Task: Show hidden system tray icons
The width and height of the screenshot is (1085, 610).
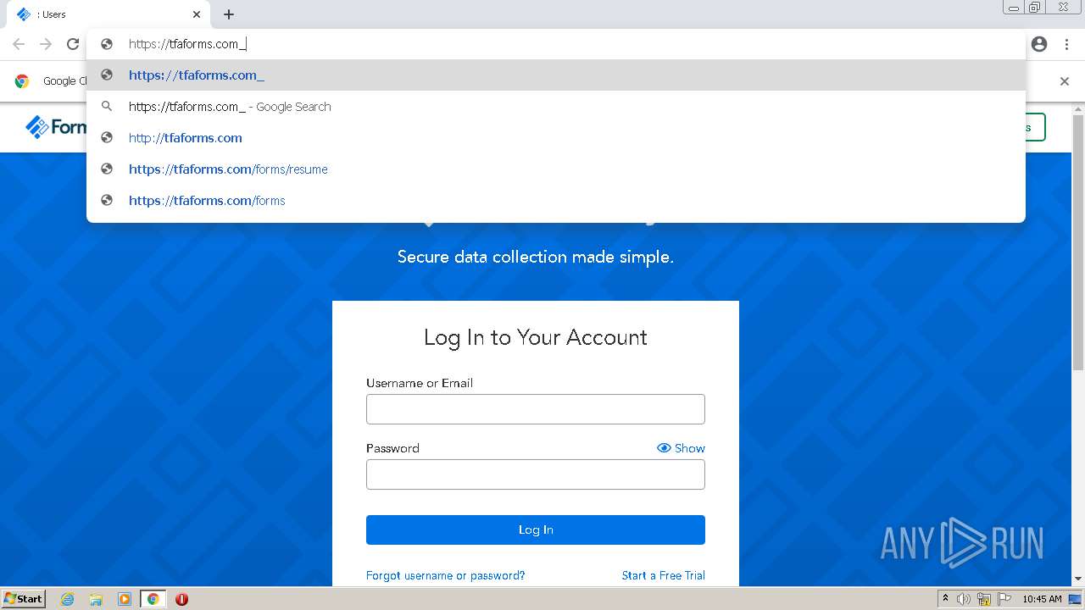Action: coord(946,599)
